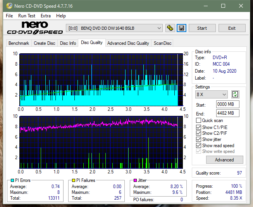Click the drive options icon
The image size is (253, 207).
[x=170, y=28]
